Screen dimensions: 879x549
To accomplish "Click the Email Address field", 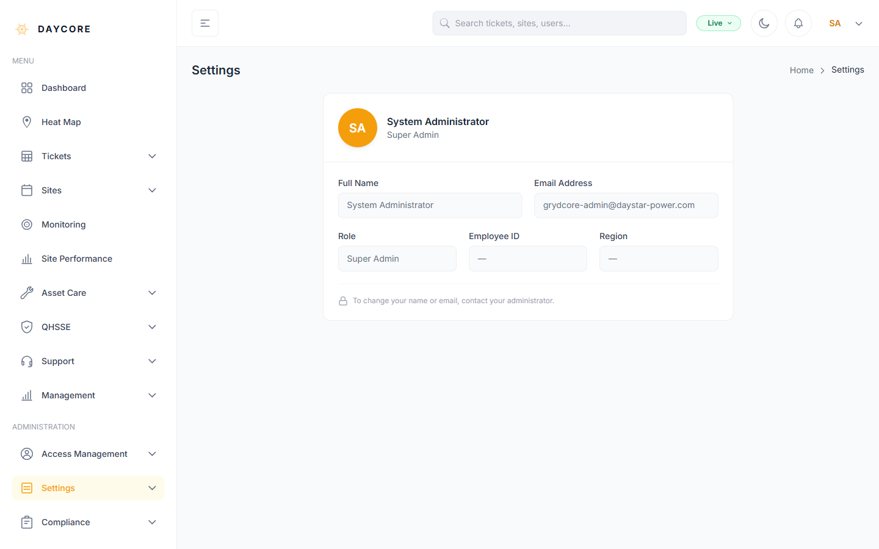I will [626, 206].
